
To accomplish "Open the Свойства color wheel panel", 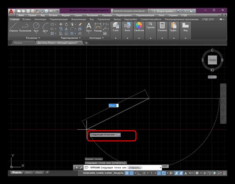I will click(x=139, y=27).
